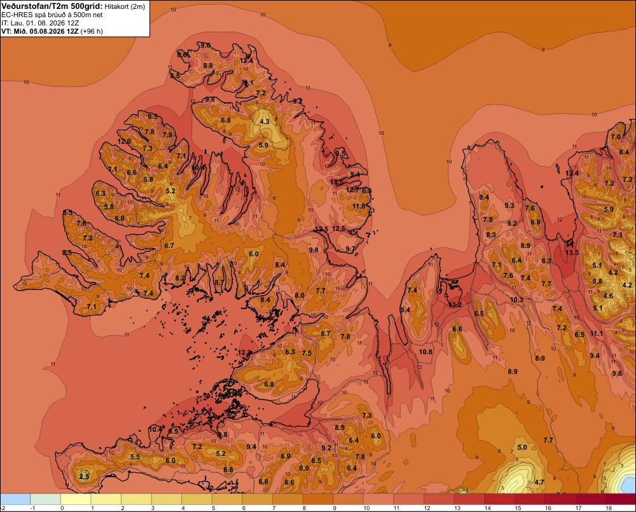Click the light blue legend swatch between -2 and -1
This screenshot has height=512, width=636.
pos(15,499)
